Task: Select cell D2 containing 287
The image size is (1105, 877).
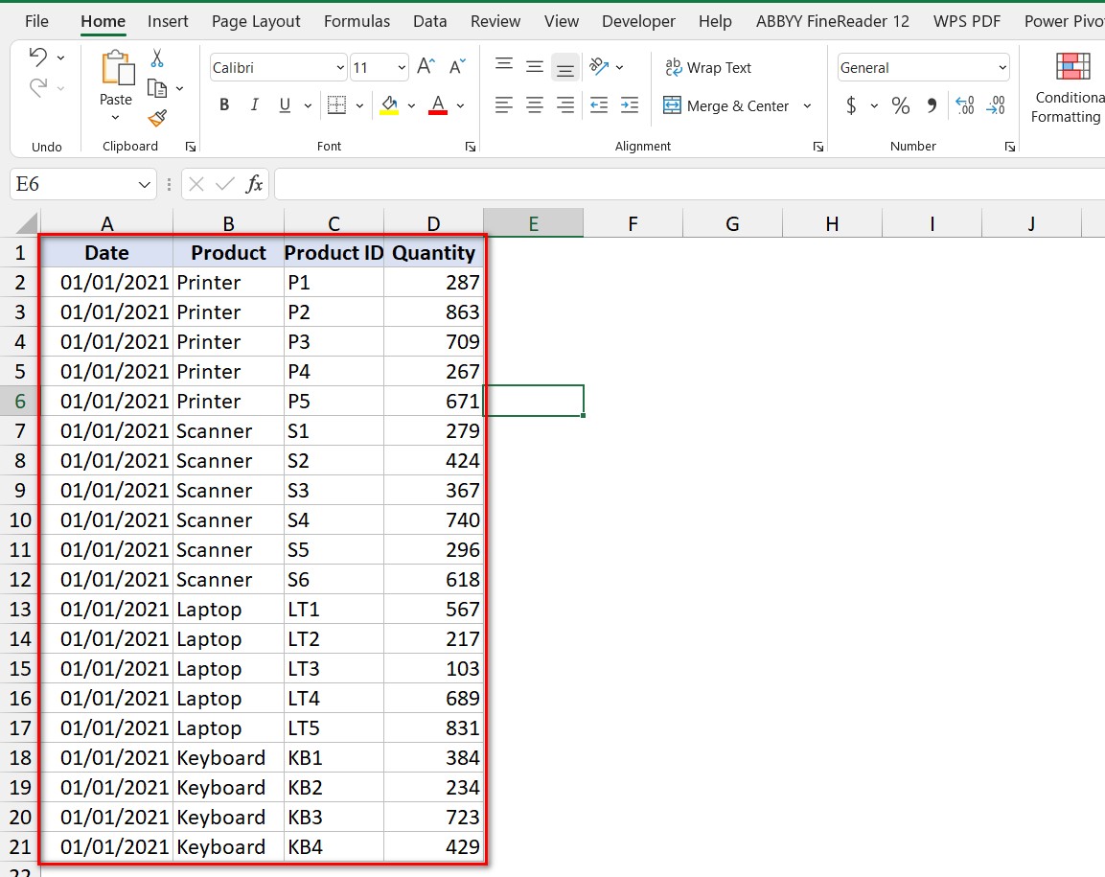Action: (433, 283)
